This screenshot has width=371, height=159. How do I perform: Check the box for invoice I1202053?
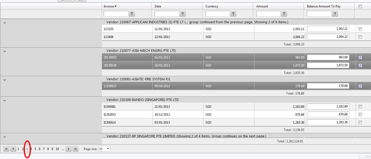360,115
